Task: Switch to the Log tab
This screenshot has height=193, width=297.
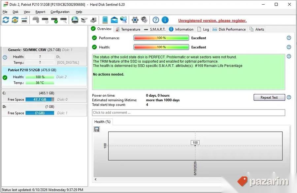Action: 203,29
